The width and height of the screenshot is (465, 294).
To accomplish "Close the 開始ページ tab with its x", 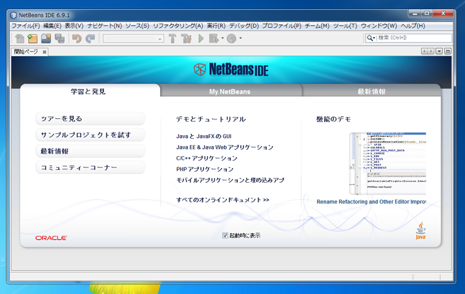I will pyautogui.click(x=44, y=52).
